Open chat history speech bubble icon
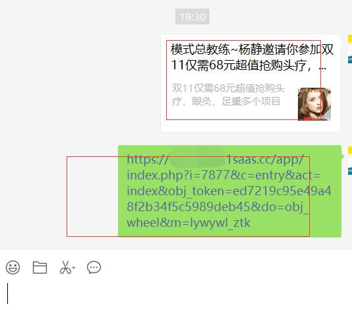This screenshot has width=352, height=310. click(x=94, y=267)
